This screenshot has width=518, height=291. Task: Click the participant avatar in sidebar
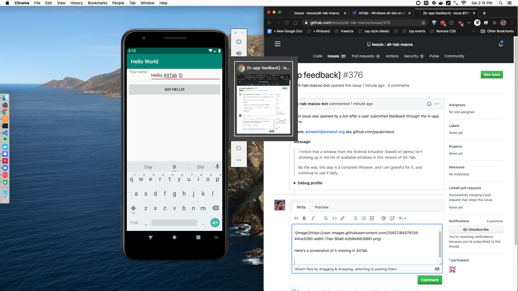coord(452,269)
